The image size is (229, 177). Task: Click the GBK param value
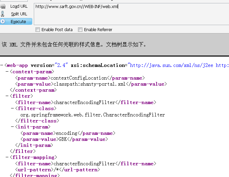click(x=63, y=139)
